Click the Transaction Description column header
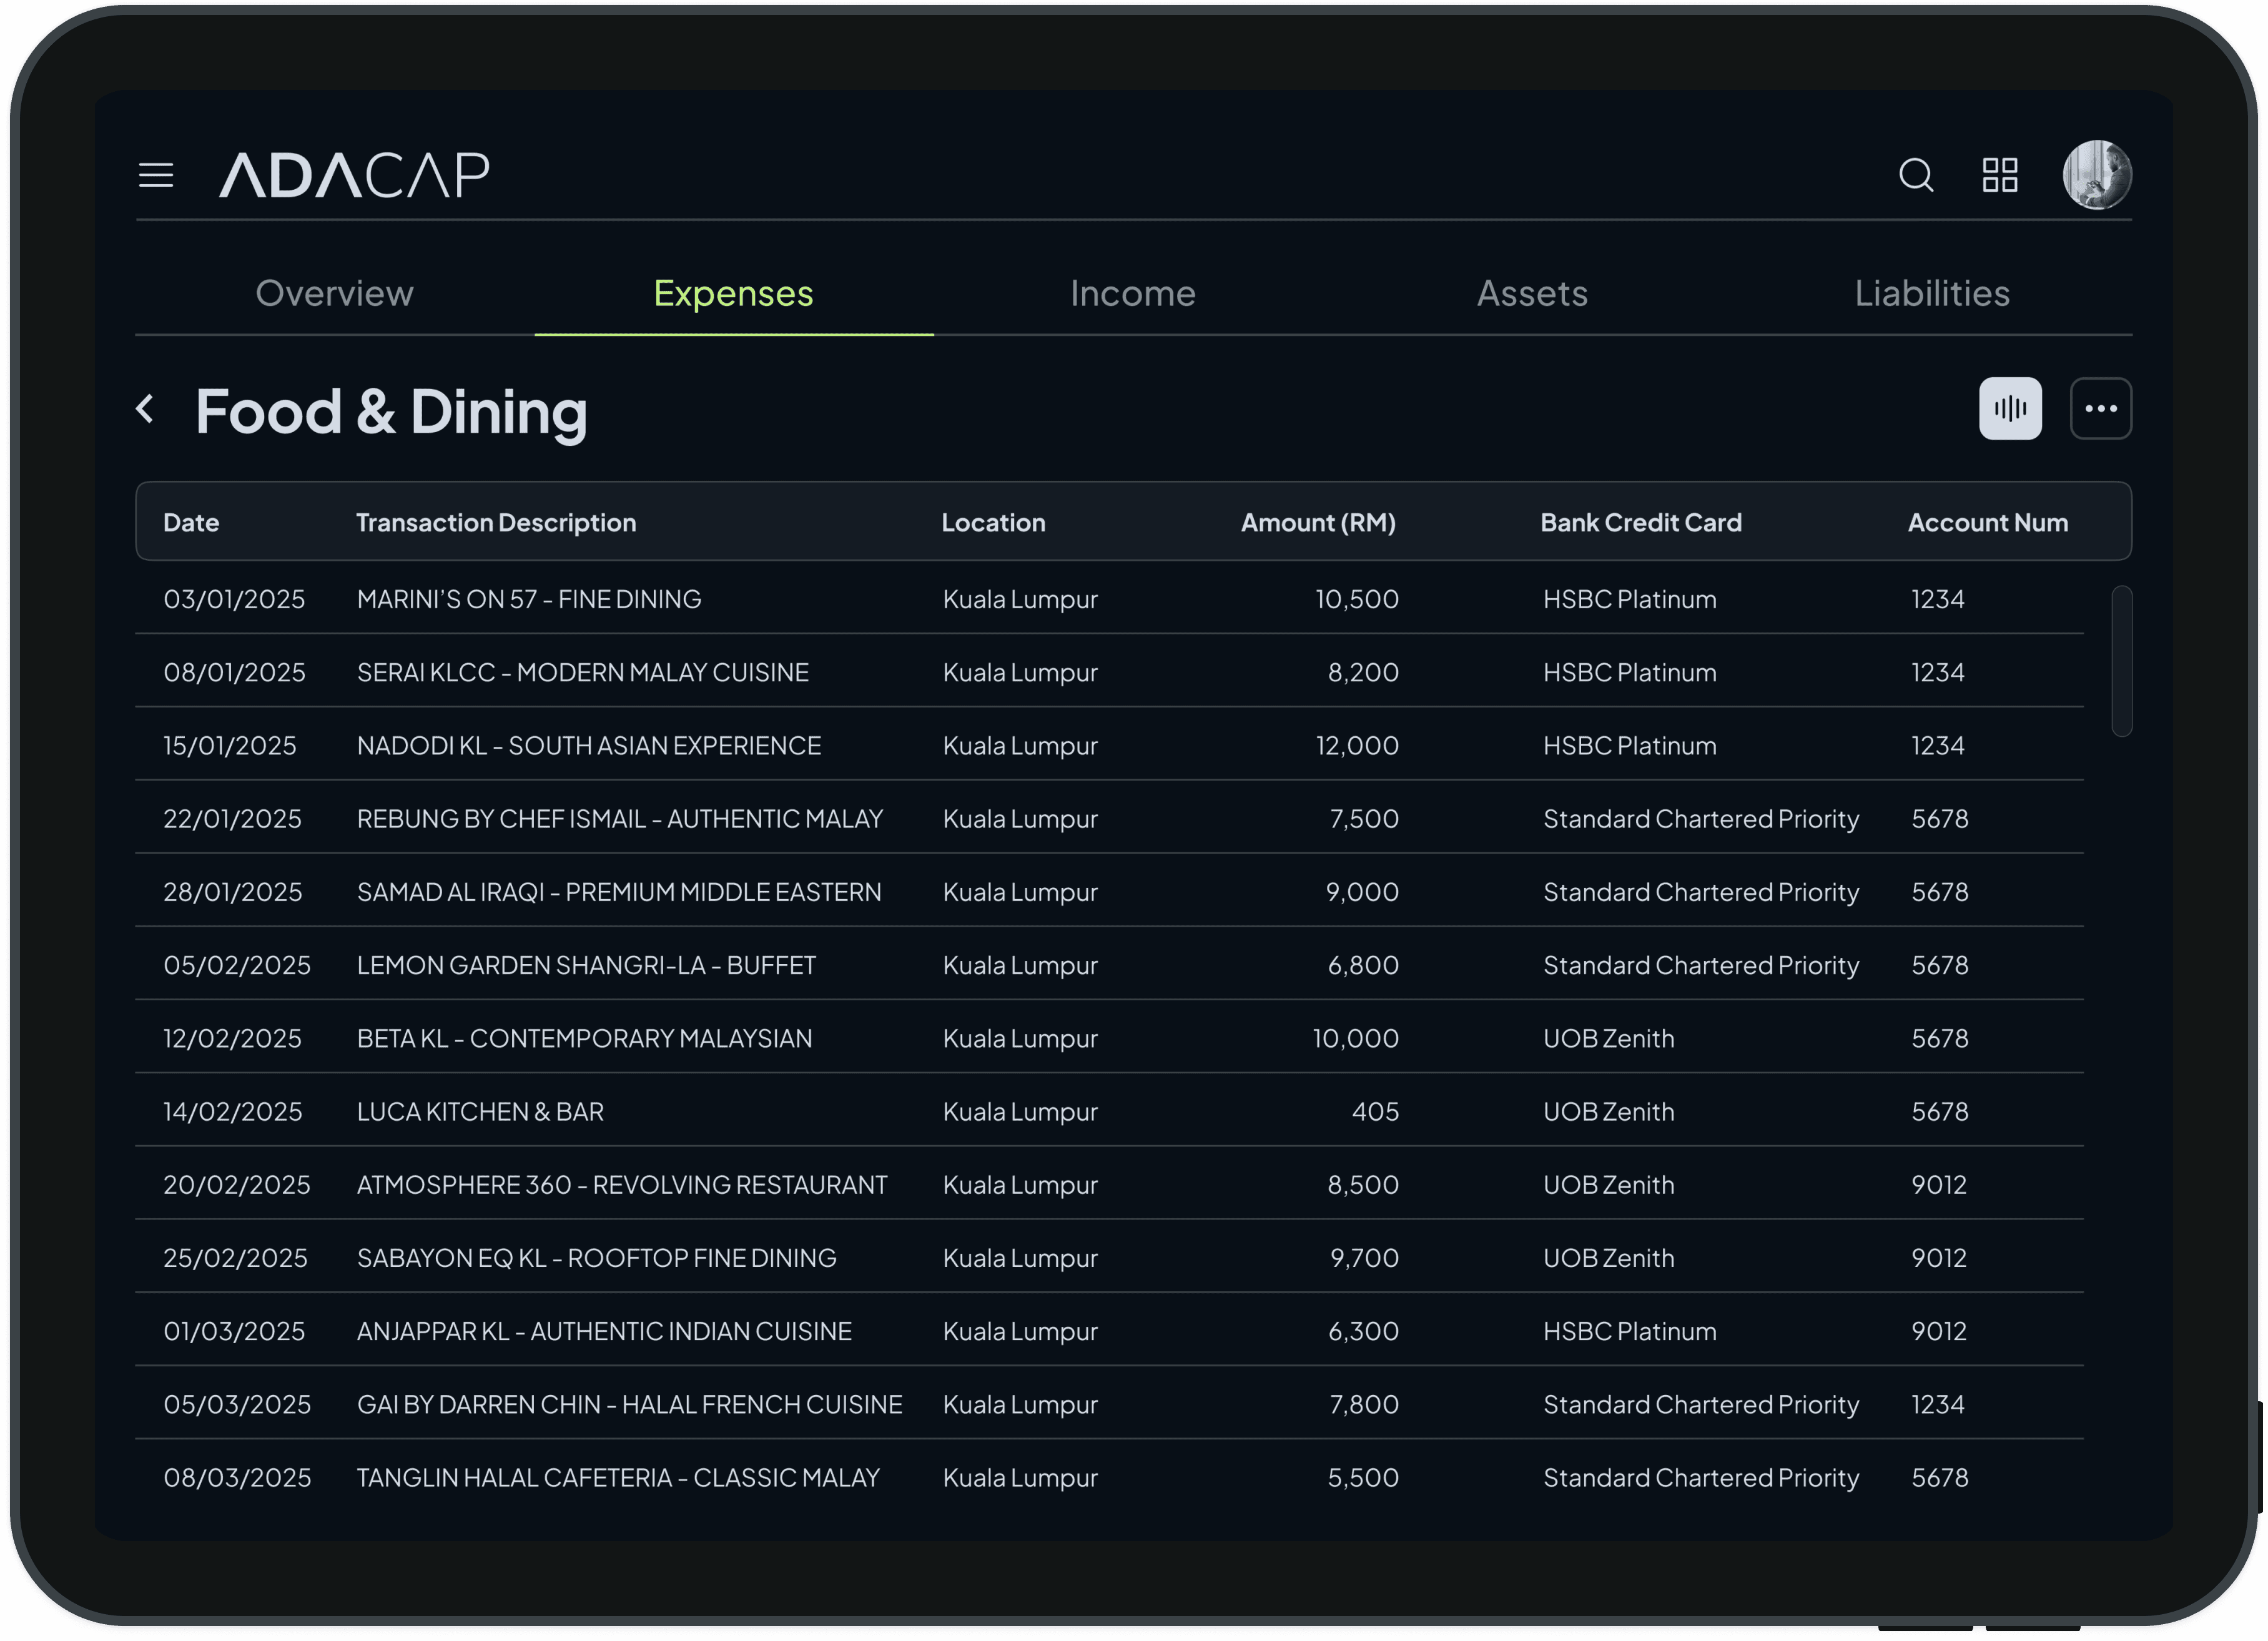Screen dimensions: 2268x1641 click(x=495, y=523)
